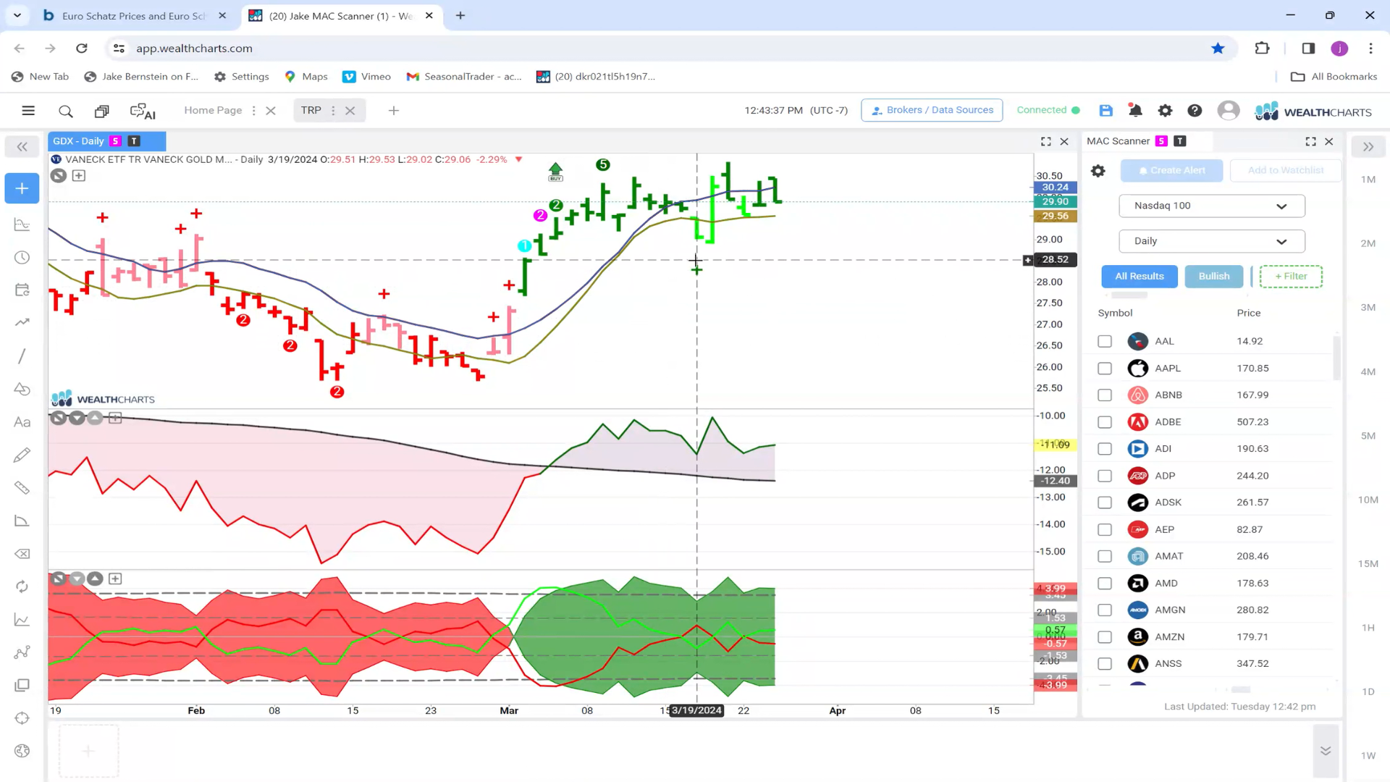Screen dimensions: 1390x782
Task: Check the ADP row checkbox
Action: (1105, 476)
